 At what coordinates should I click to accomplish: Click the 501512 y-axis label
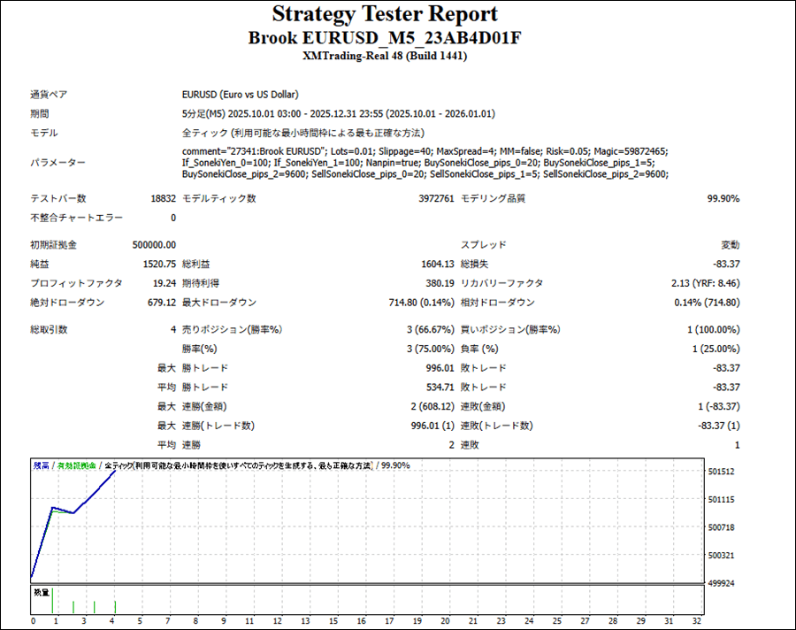(x=723, y=472)
